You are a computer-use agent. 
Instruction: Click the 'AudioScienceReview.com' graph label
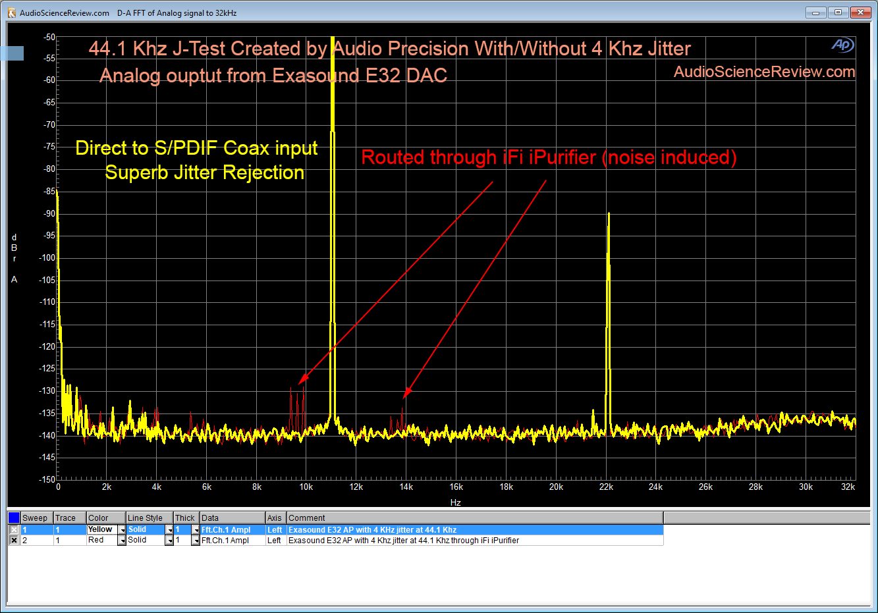[x=764, y=72]
